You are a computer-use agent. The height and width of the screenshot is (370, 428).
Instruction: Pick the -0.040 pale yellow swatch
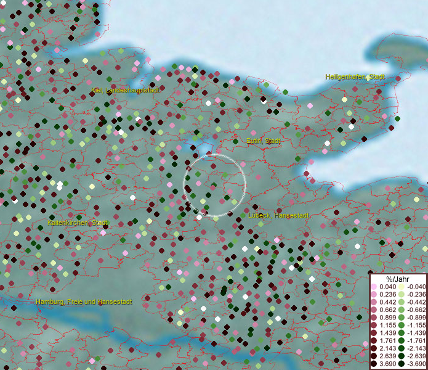pyautogui.click(x=402, y=287)
